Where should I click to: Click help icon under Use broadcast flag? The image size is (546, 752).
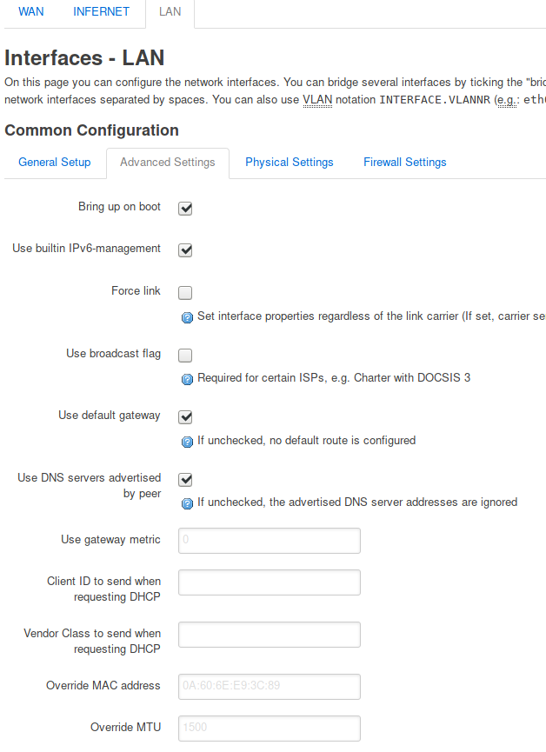187,379
